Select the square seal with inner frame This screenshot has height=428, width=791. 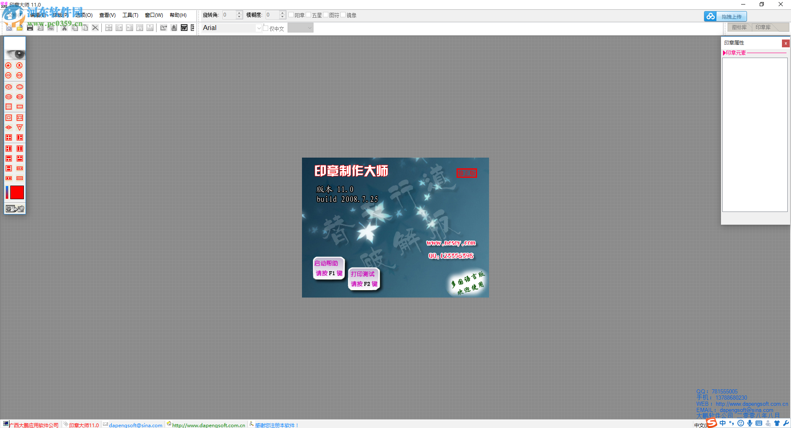[x=8, y=118]
